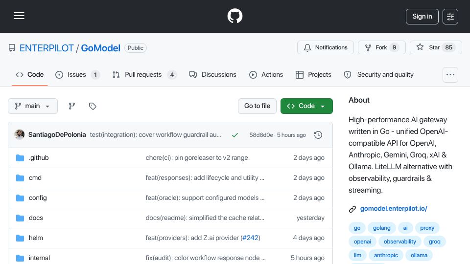
Task: Open the hamburger navigation menu
Action: pos(19,16)
